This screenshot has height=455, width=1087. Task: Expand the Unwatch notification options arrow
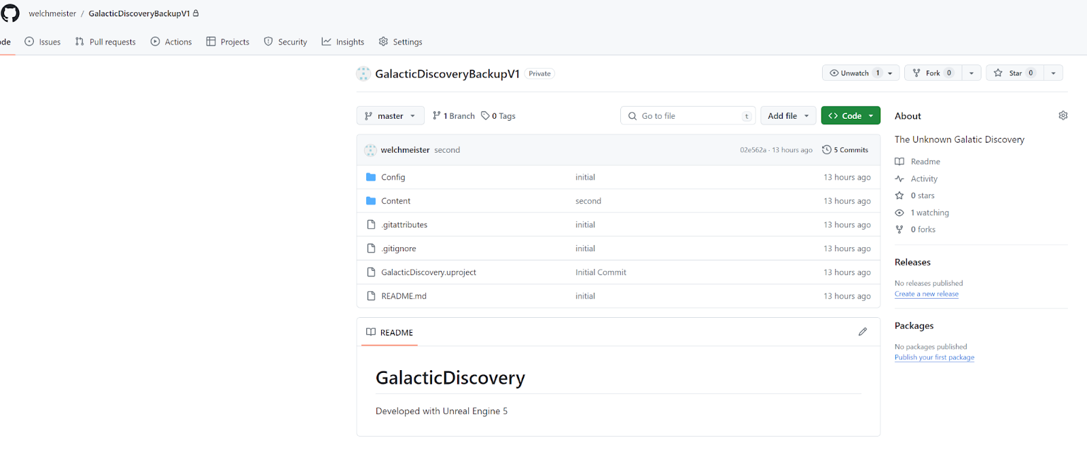coord(891,73)
